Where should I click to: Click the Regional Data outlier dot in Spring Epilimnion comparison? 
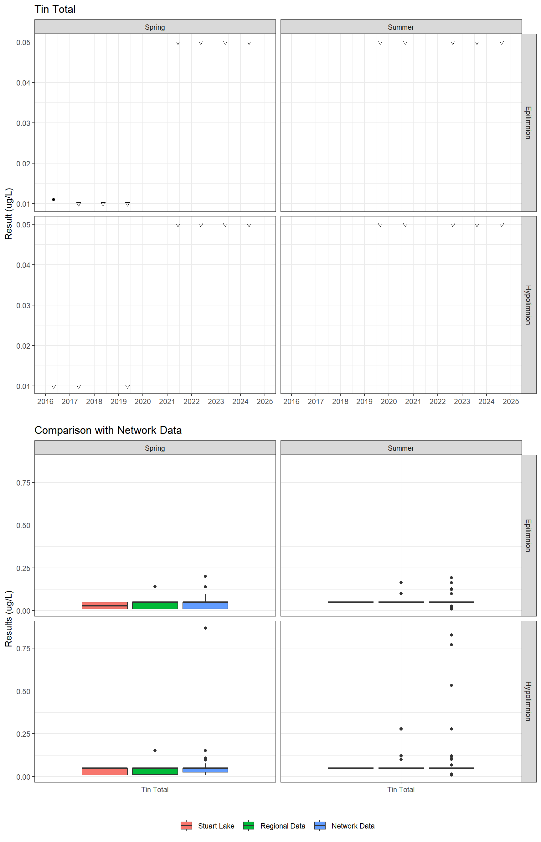[x=155, y=586]
